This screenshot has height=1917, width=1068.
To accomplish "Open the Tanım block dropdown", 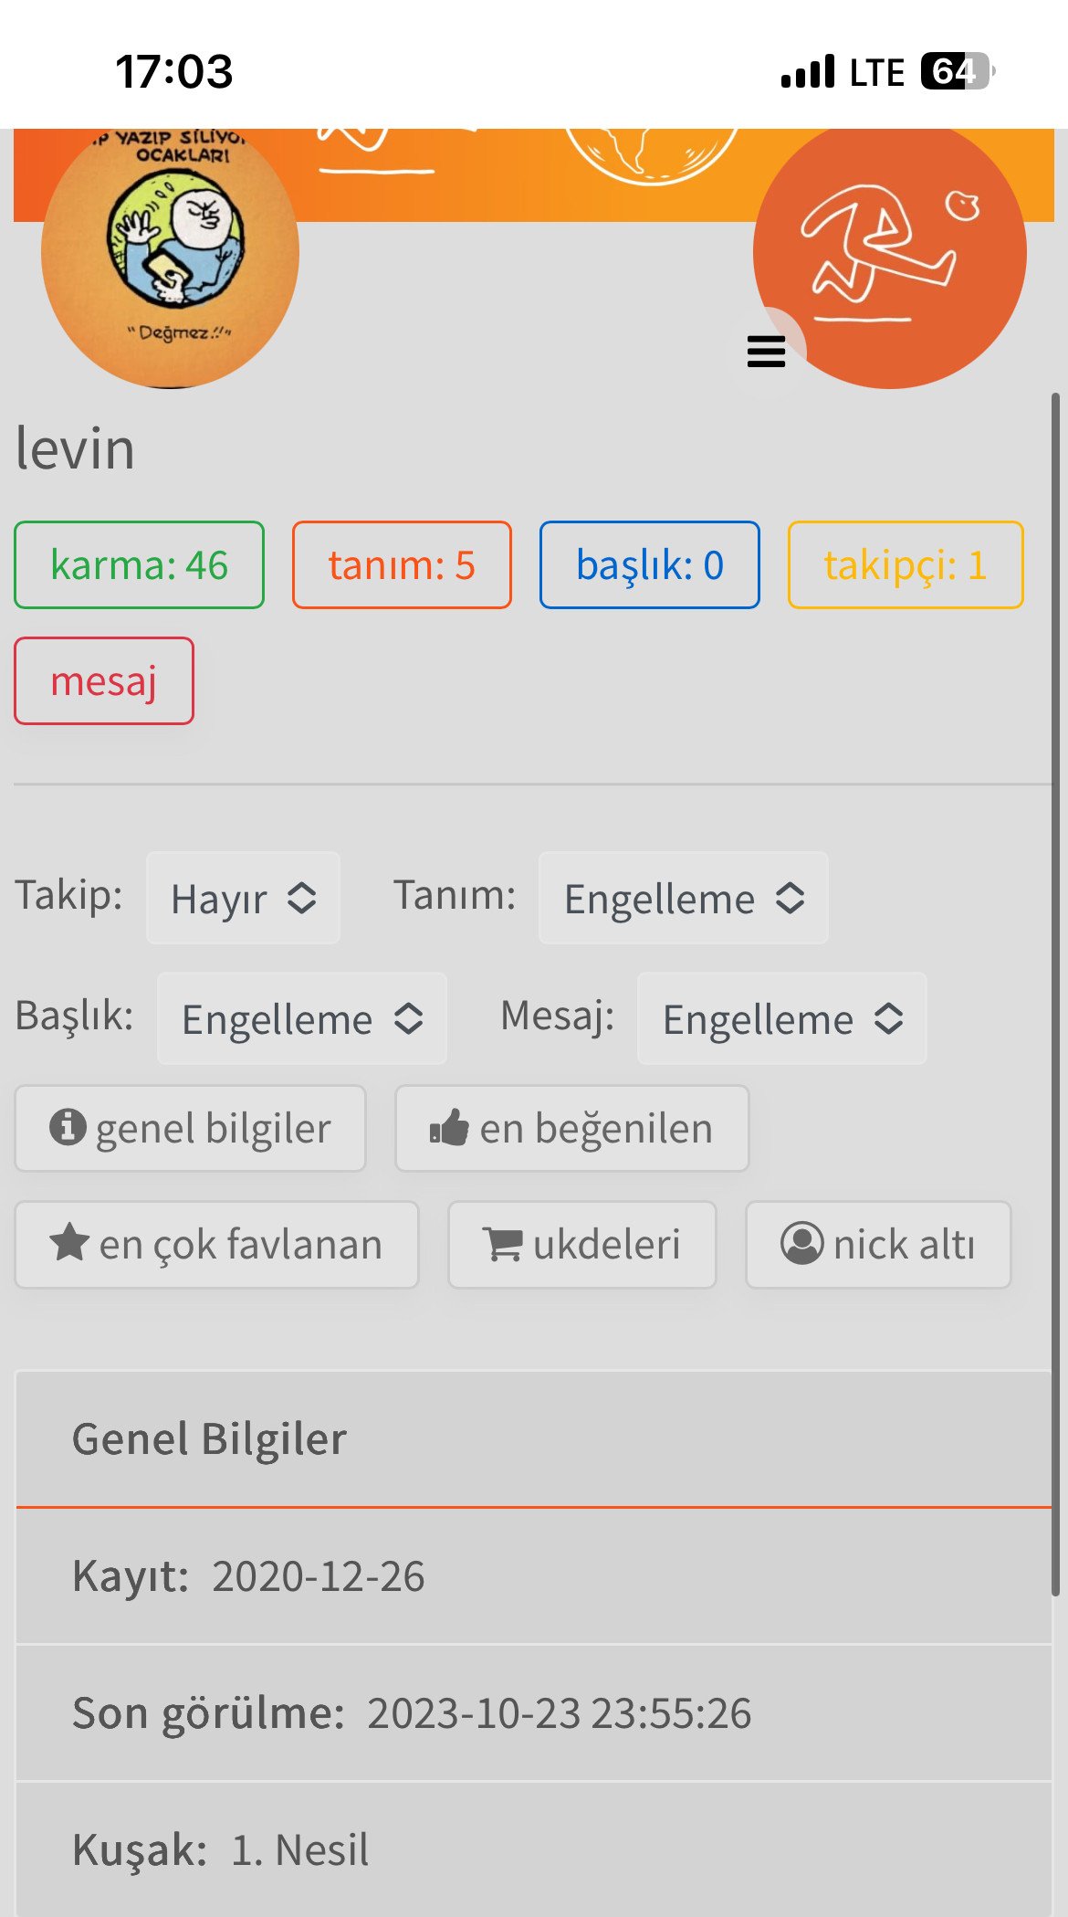I will tap(683, 898).
